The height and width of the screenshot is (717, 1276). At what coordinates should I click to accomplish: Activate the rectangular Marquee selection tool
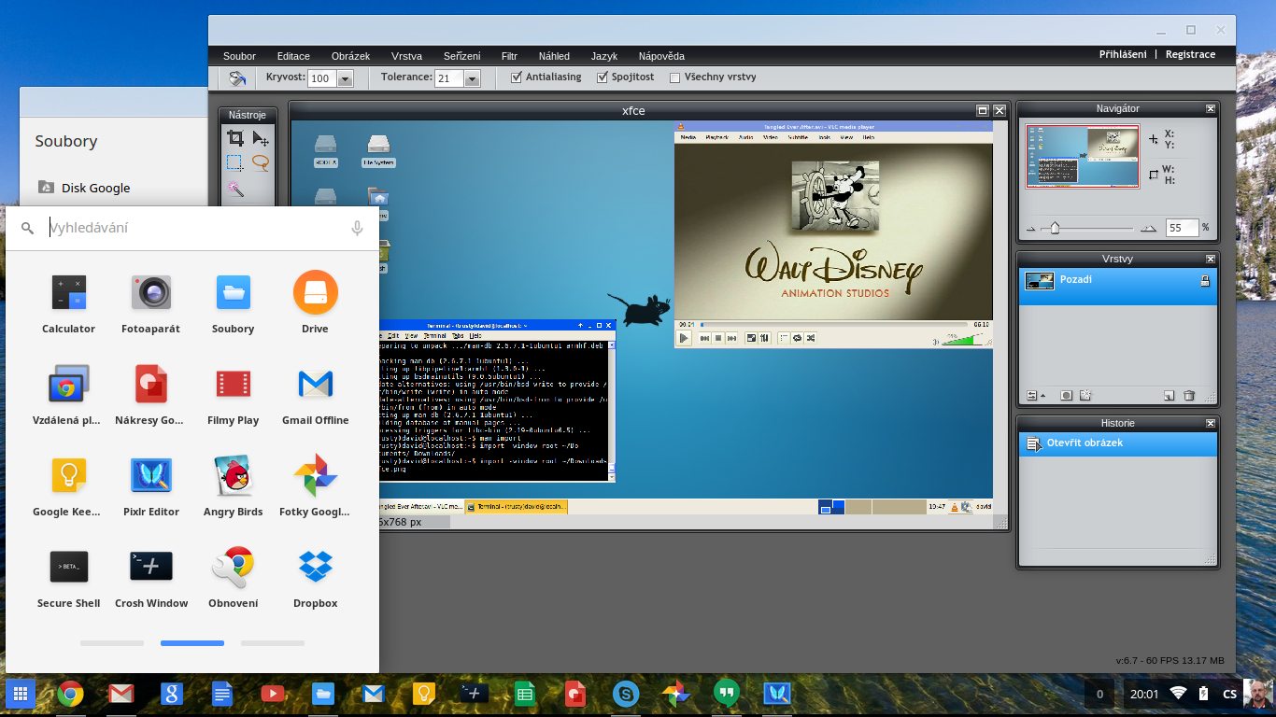(x=235, y=162)
